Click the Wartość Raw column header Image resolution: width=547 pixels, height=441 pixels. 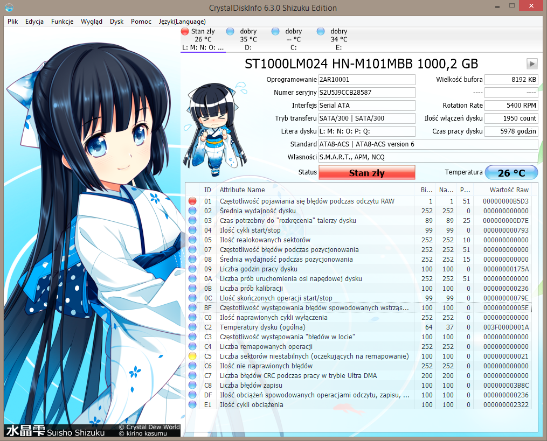tap(502, 190)
